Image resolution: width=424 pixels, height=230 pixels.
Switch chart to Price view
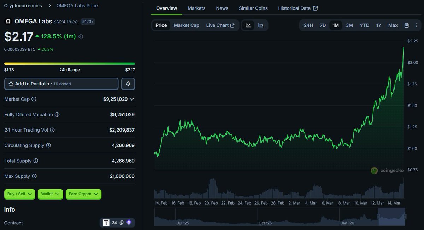[x=161, y=25]
